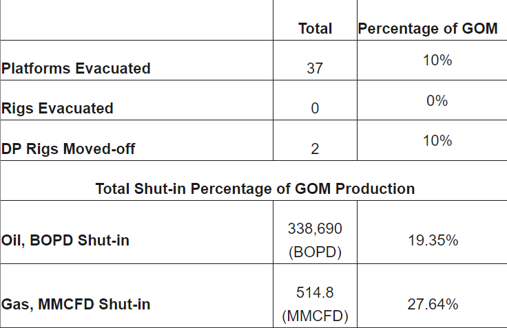Screen dimensions: 507x328
Task: Click the 27.64% gas percentage
Action: click(433, 304)
